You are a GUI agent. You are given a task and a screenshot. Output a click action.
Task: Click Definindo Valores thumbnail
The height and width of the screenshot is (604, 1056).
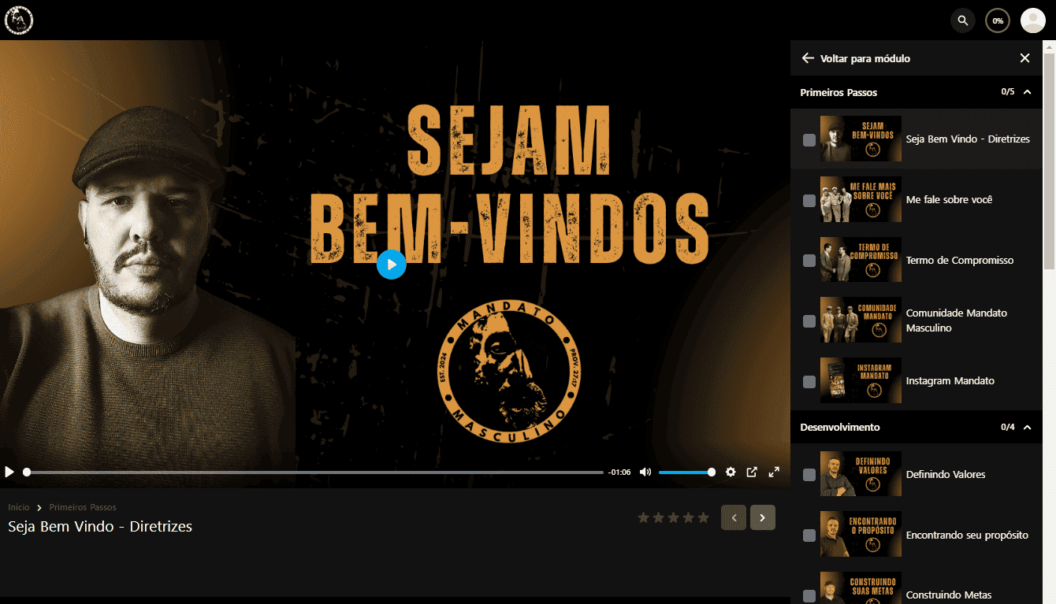861,473
